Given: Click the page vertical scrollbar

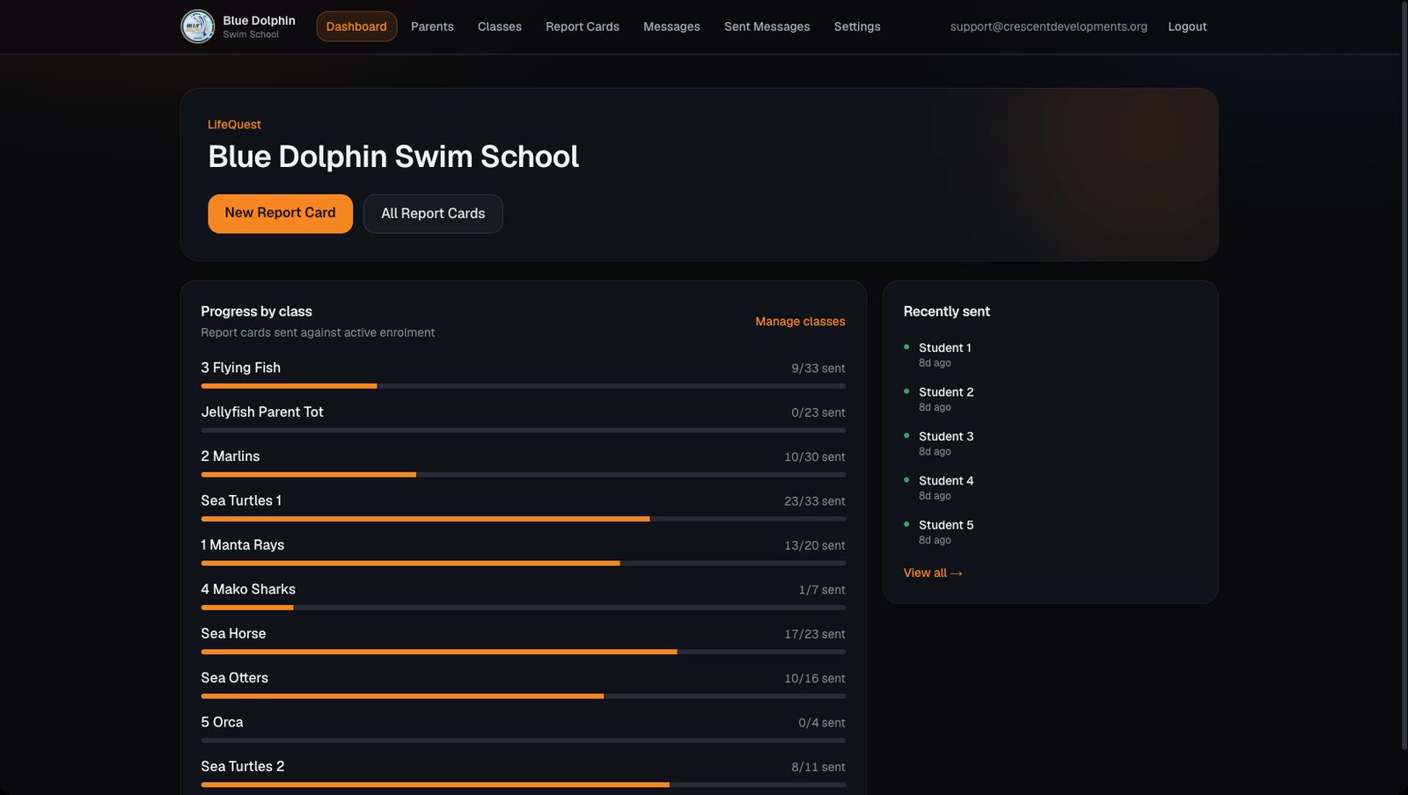Looking at the screenshot, I should click(x=1404, y=375).
